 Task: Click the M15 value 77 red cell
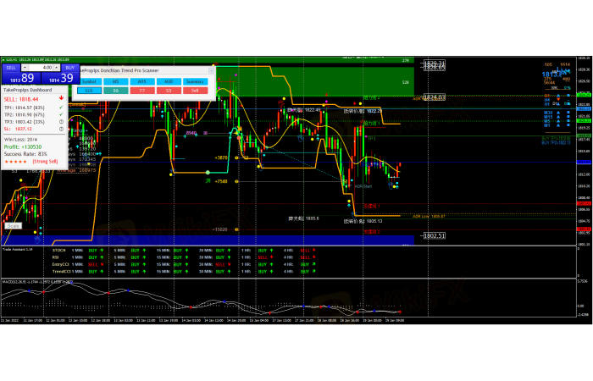(x=142, y=90)
